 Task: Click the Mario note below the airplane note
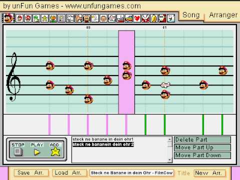[165, 94]
